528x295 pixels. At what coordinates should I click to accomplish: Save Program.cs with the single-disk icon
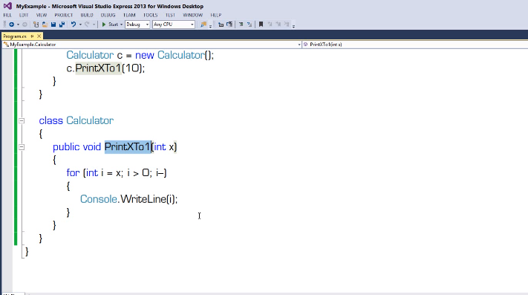(53, 25)
